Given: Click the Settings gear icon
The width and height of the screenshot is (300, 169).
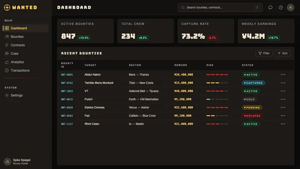Looking at the screenshot, I should coord(7,95).
